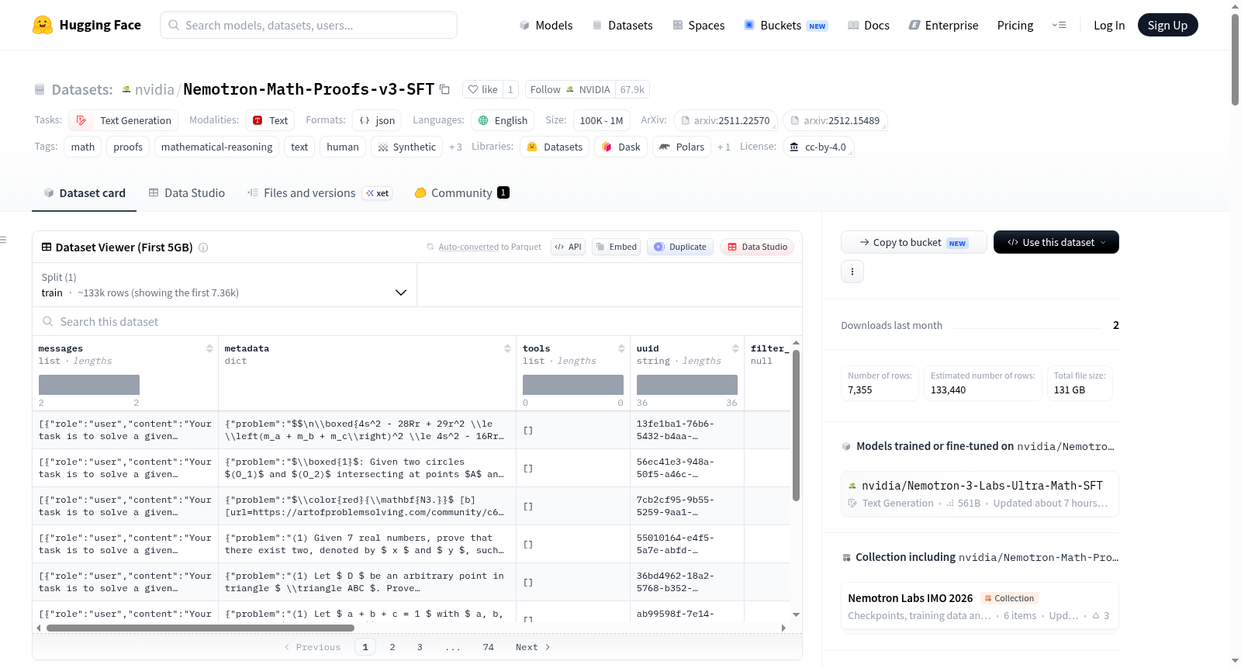This screenshot has width=1241, height=668.
Task: Select the 100K - 1M size tag
Action: tap(601, 120)
